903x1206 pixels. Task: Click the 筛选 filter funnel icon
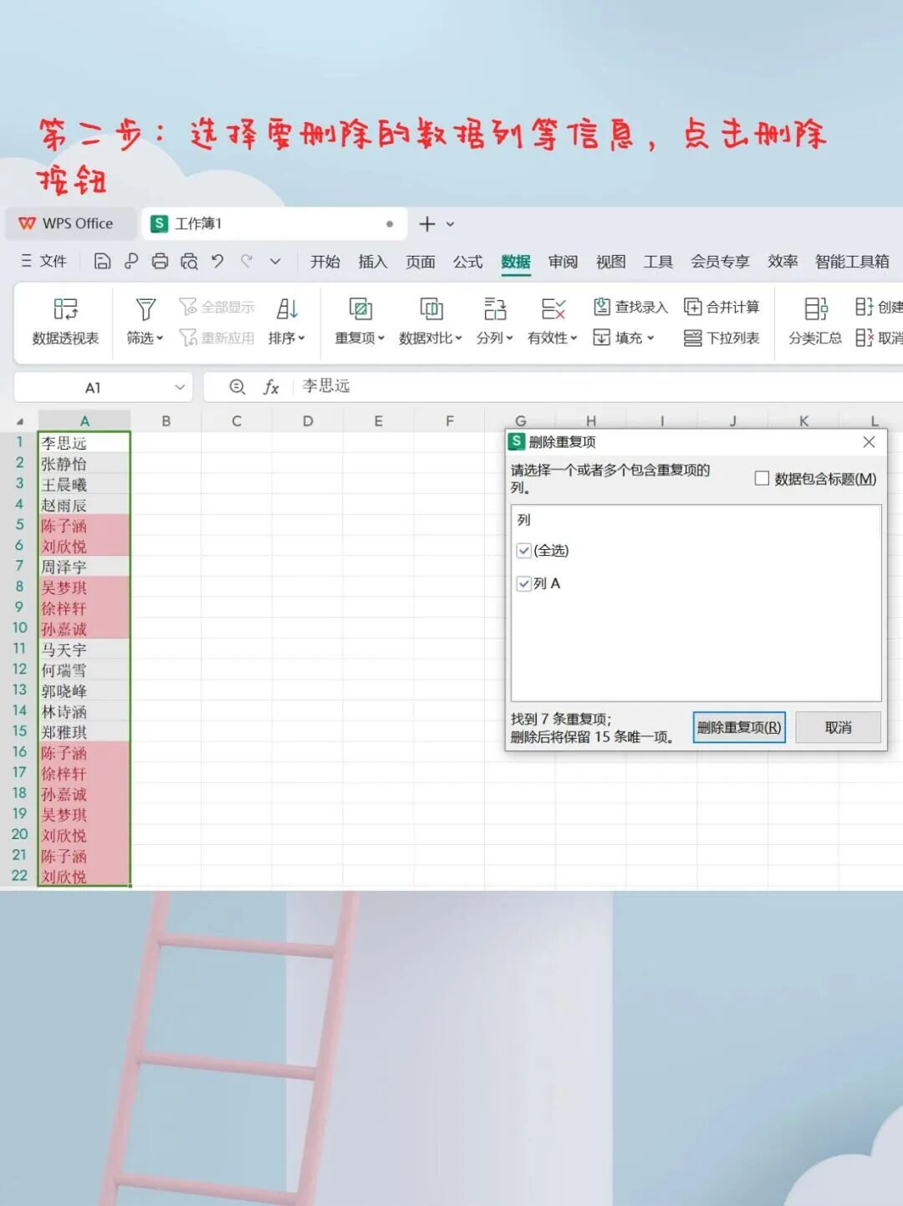145,309
